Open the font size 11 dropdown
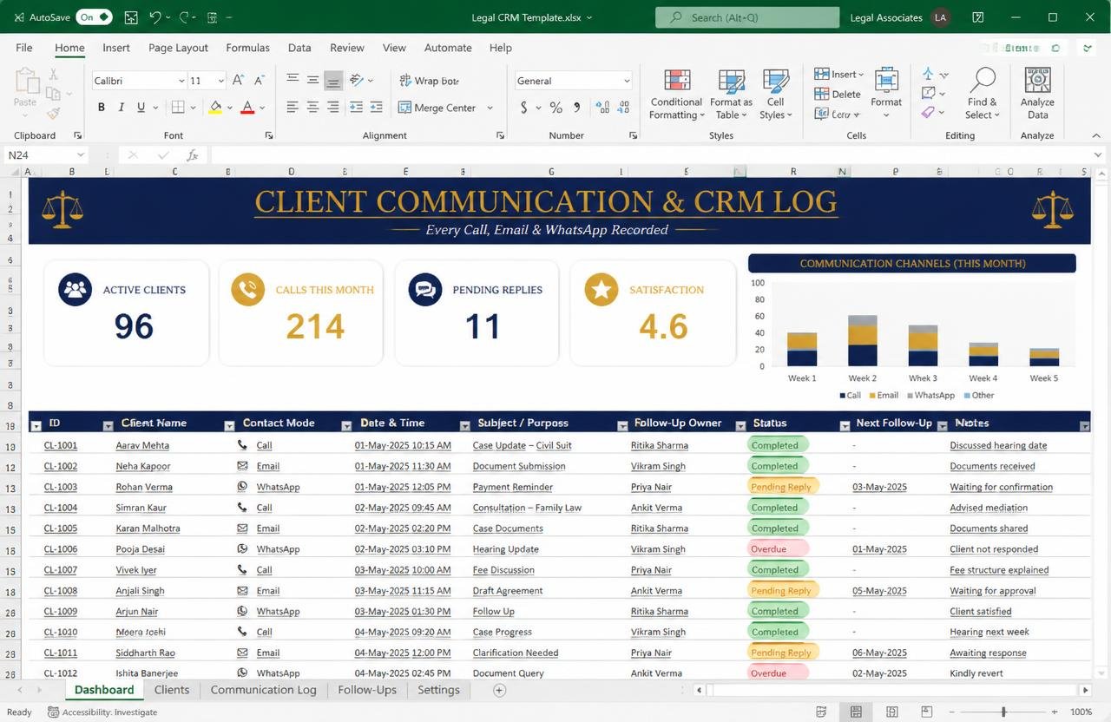This screenshot has height=722, width=1111. (x=221, y=81)
